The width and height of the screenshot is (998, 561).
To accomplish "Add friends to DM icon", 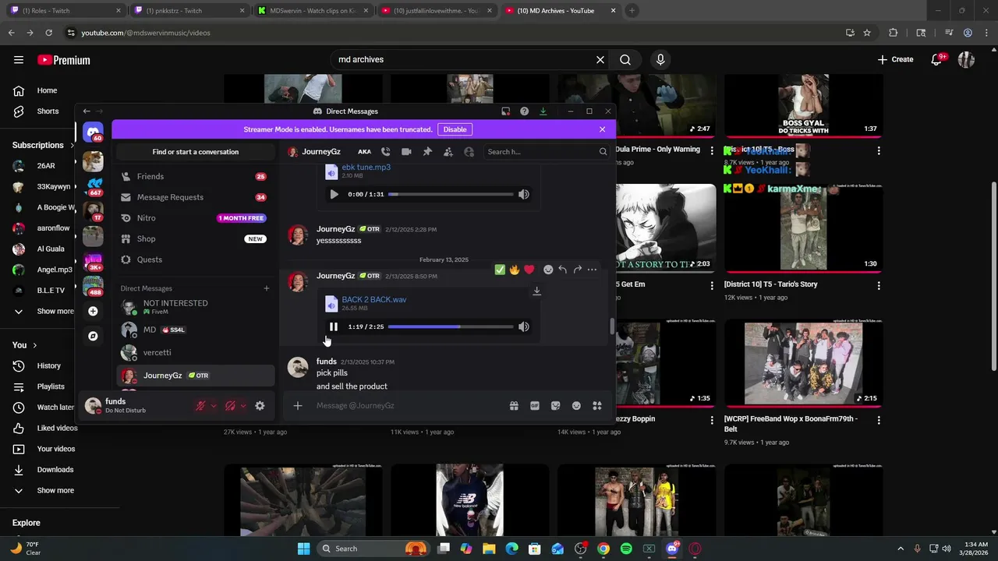I will click(448, 152).
